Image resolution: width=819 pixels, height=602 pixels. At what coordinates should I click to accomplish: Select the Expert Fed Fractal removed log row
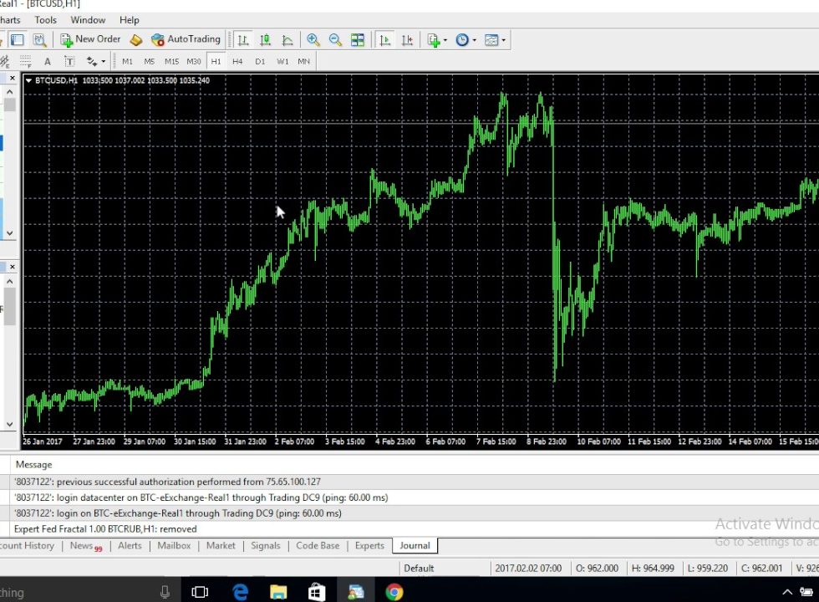coord(409,528)
